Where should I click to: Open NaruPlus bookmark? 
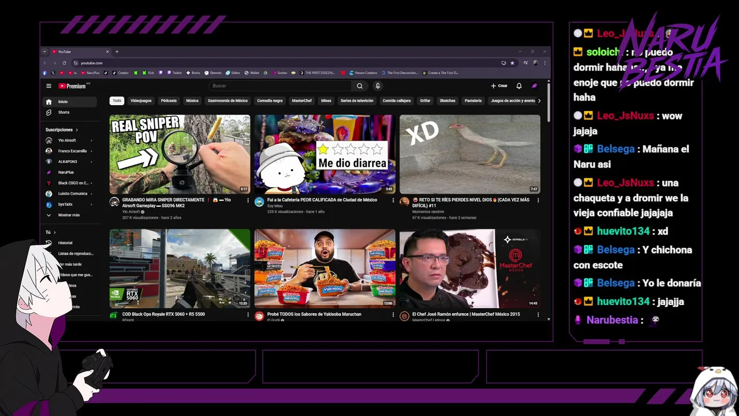click(x=91, y=73)
